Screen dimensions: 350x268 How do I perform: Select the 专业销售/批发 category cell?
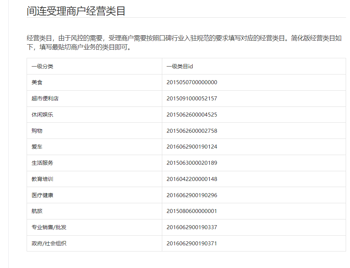[x=49, y=227]
